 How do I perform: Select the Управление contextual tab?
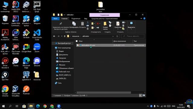tap(105, 15)
